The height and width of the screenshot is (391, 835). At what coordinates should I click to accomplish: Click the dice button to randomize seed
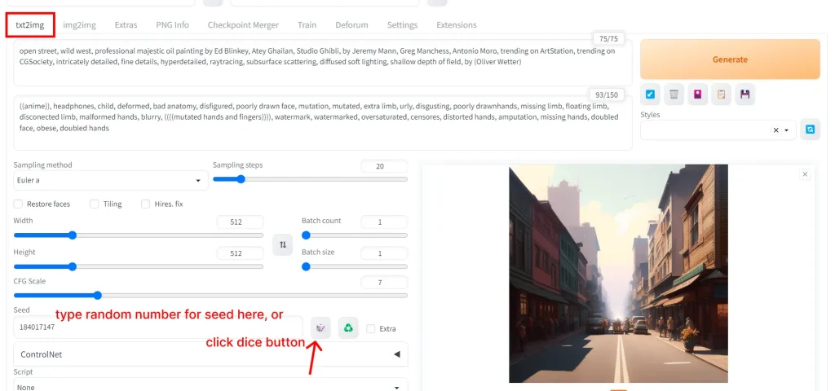pyautogui.click(x=321, y=327)
